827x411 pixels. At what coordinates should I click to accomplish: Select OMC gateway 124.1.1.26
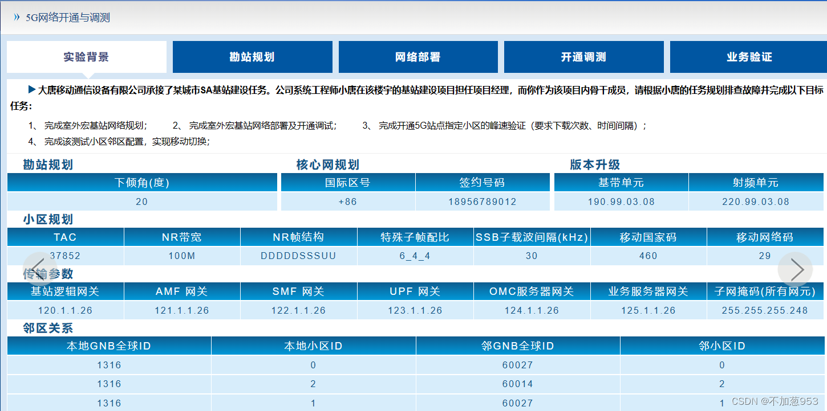pyautogui.click(x=532, y=311)
